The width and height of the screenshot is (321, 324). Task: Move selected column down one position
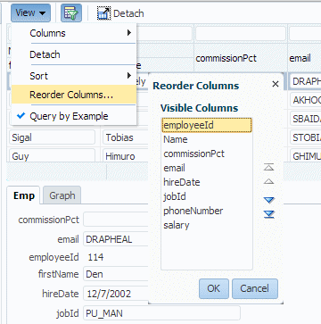point(268,200)
